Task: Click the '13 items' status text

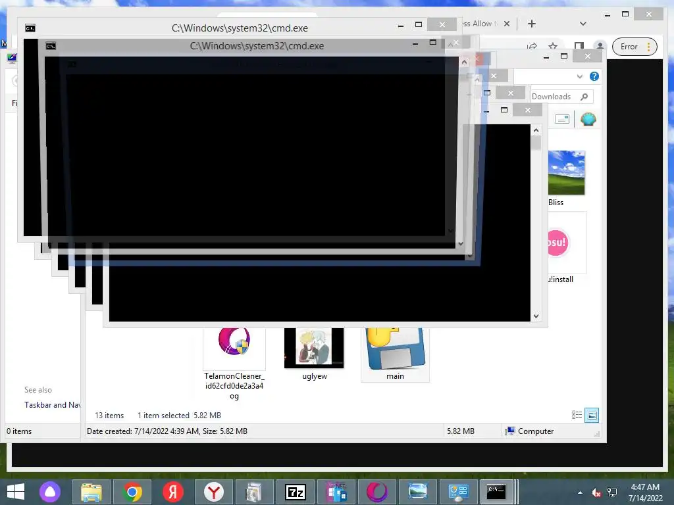Action: 109,416
